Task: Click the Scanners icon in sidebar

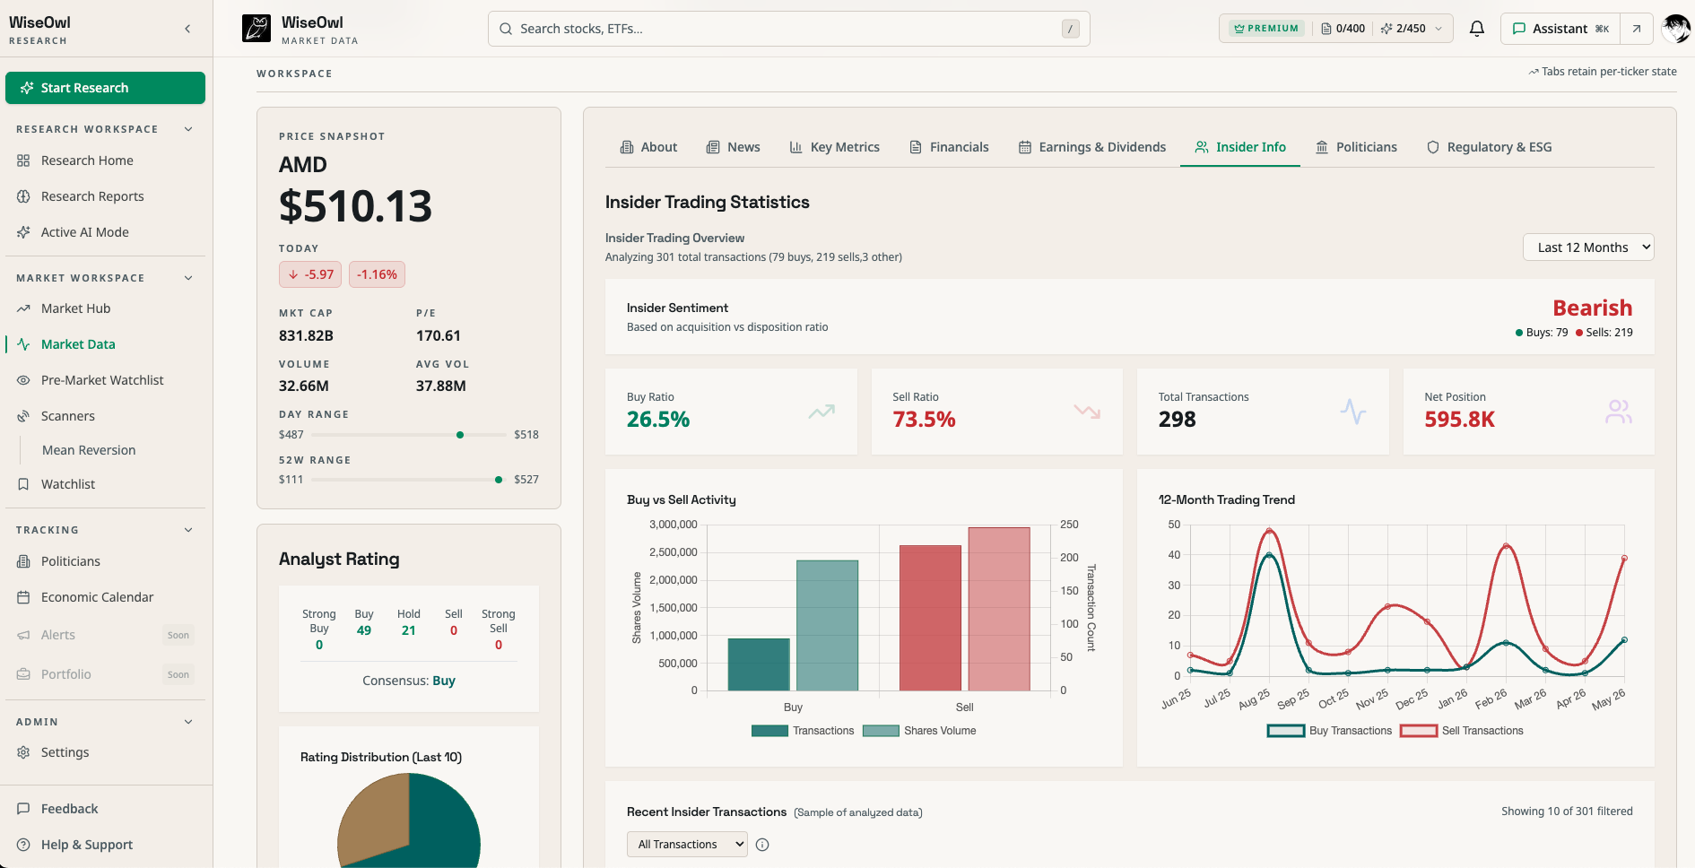Action: [x=23, y=416]
